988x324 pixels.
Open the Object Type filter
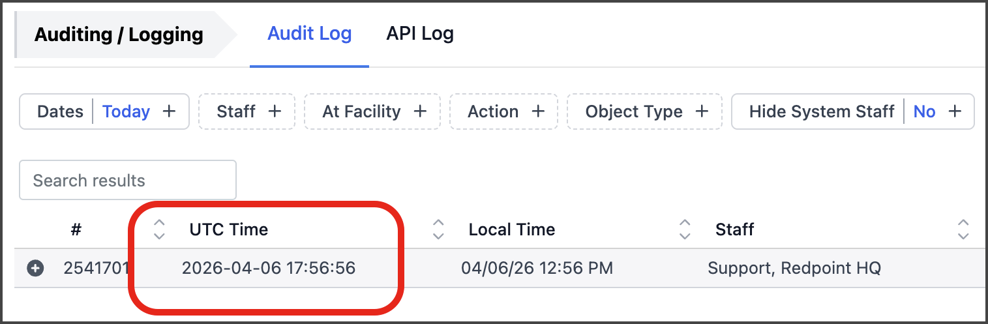(633, 111)
